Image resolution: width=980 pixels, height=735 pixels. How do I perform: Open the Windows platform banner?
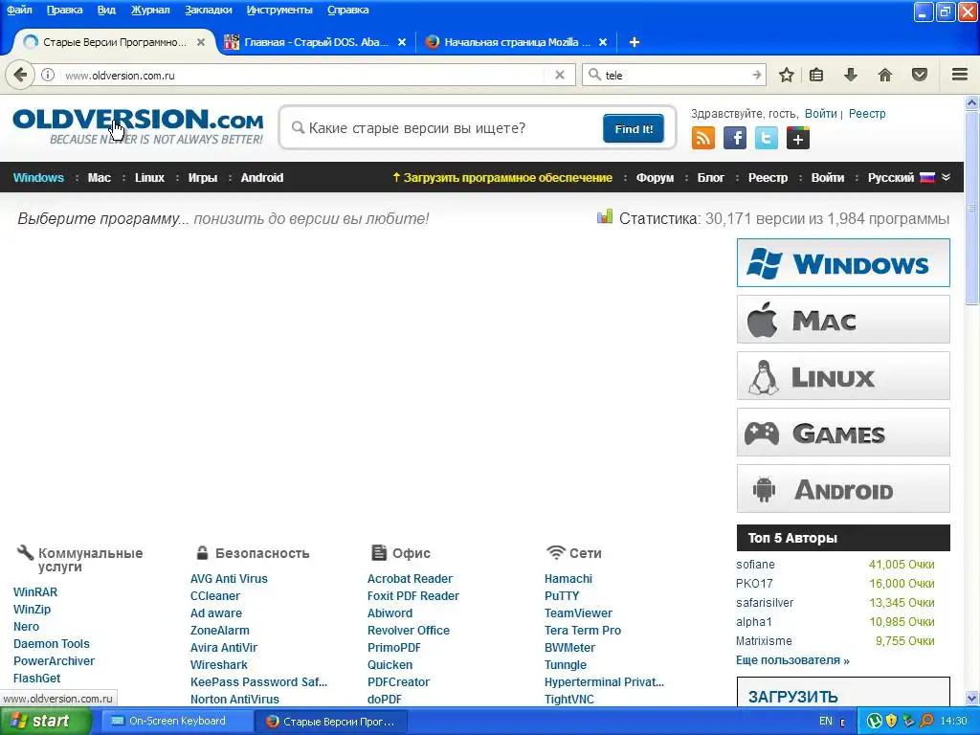843,262
